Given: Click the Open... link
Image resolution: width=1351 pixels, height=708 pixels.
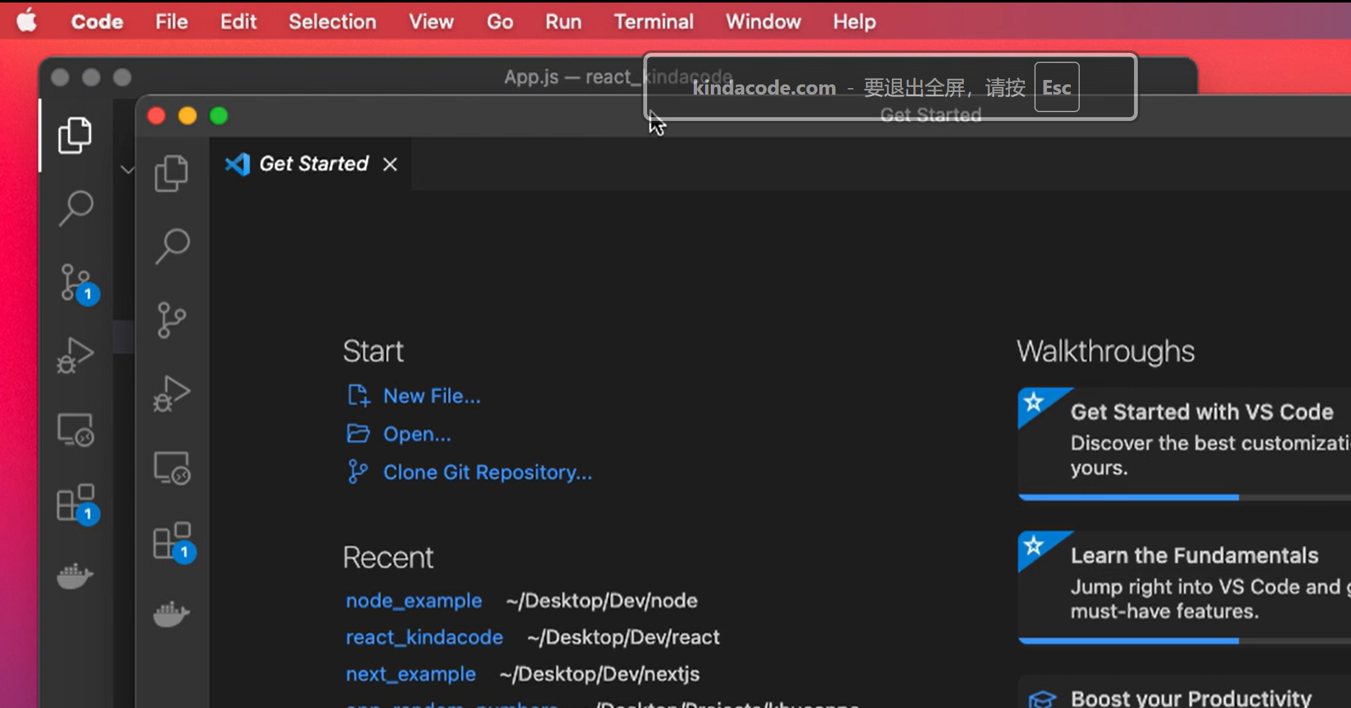Looking at the screenshot, I should pos(417,433).
